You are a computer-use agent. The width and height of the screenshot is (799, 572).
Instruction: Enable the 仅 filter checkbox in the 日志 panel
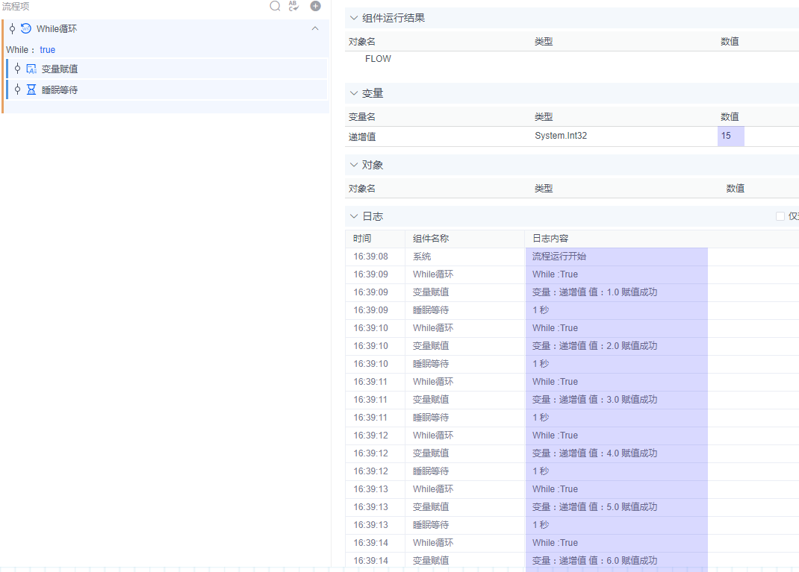pyautogui.click(x=780, y=216)
